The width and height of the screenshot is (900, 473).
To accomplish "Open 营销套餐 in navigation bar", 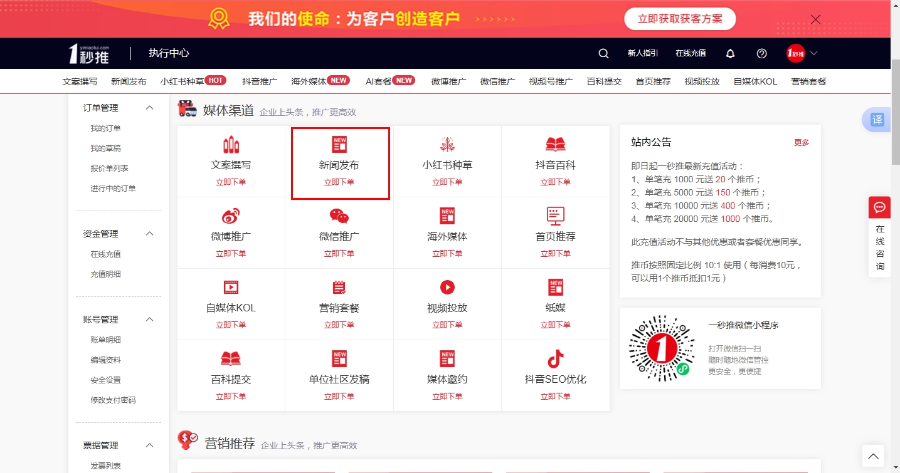I will pos(809,81).
